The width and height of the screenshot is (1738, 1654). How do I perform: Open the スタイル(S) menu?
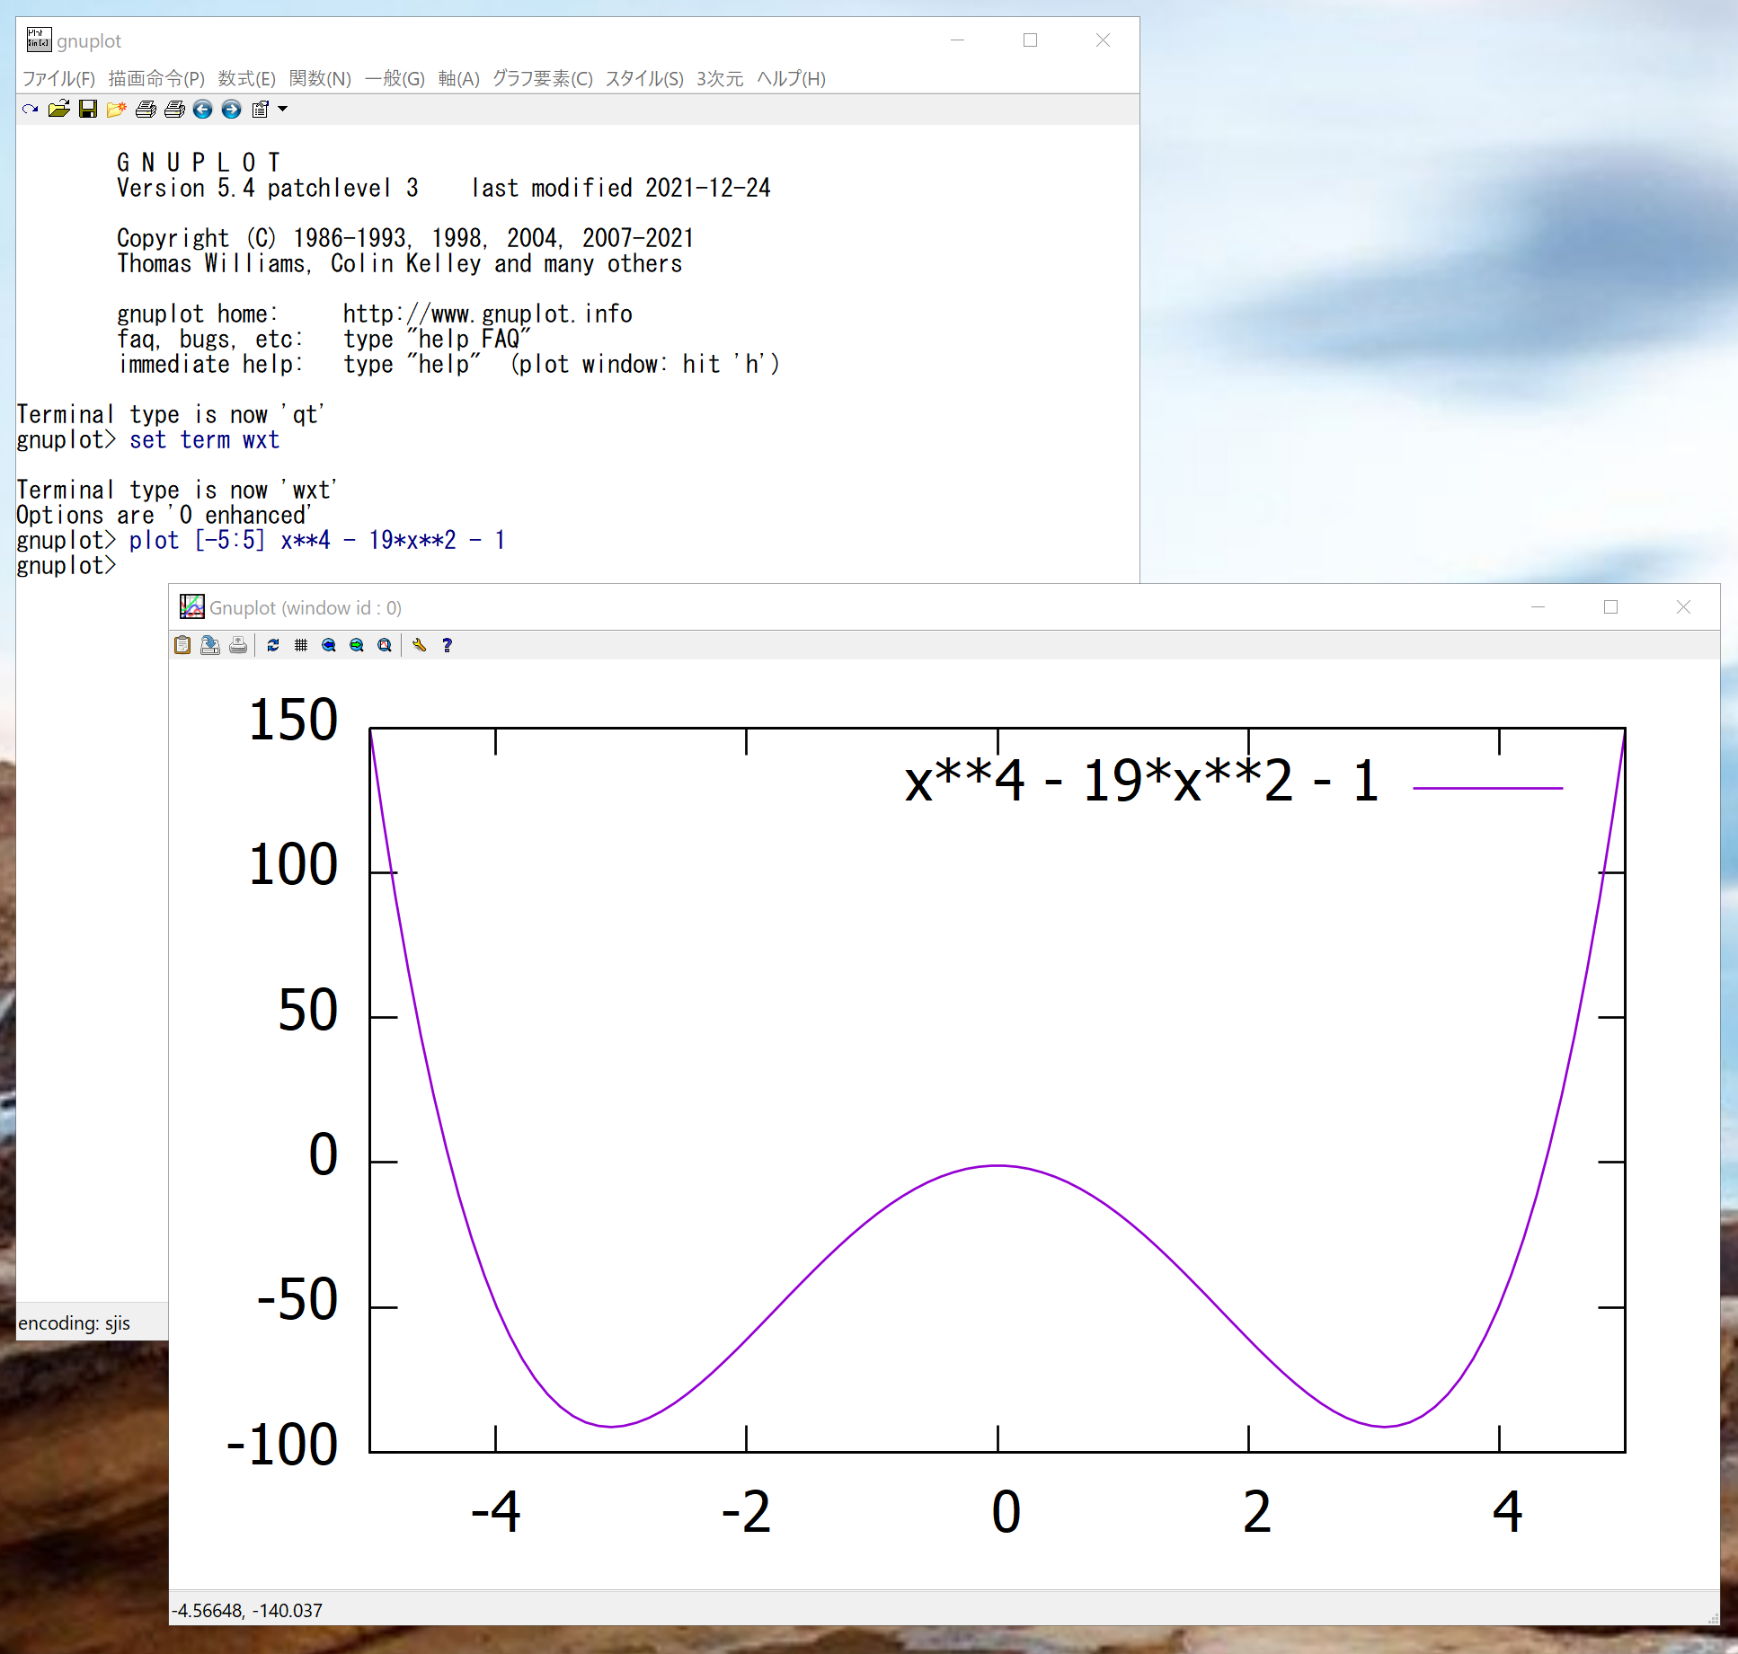[643, 79]
